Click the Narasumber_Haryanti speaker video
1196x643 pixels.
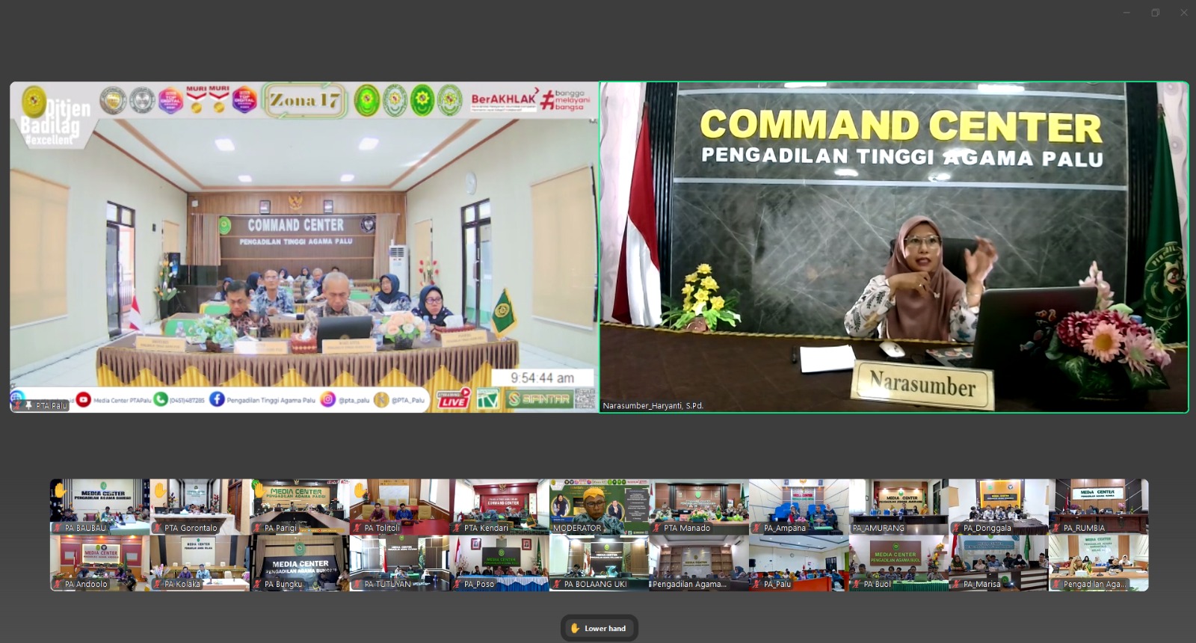(x=893, y=247)
